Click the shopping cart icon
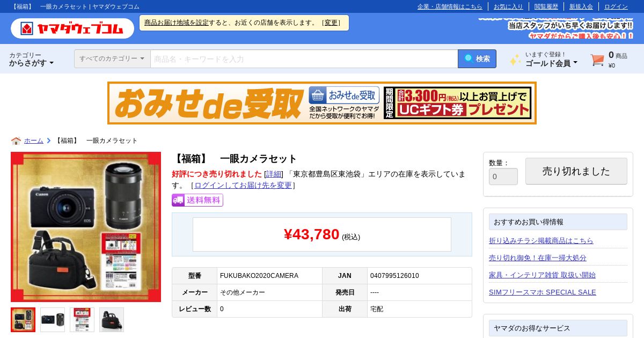The image size is (644, 338). (597, 60)
